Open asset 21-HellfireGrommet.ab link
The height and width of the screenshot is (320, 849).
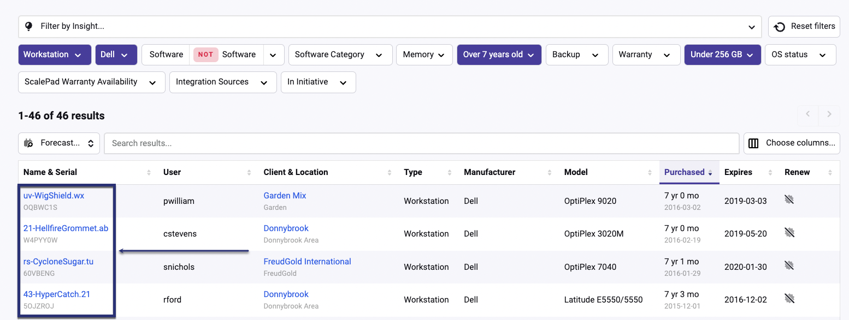[66, 228]
